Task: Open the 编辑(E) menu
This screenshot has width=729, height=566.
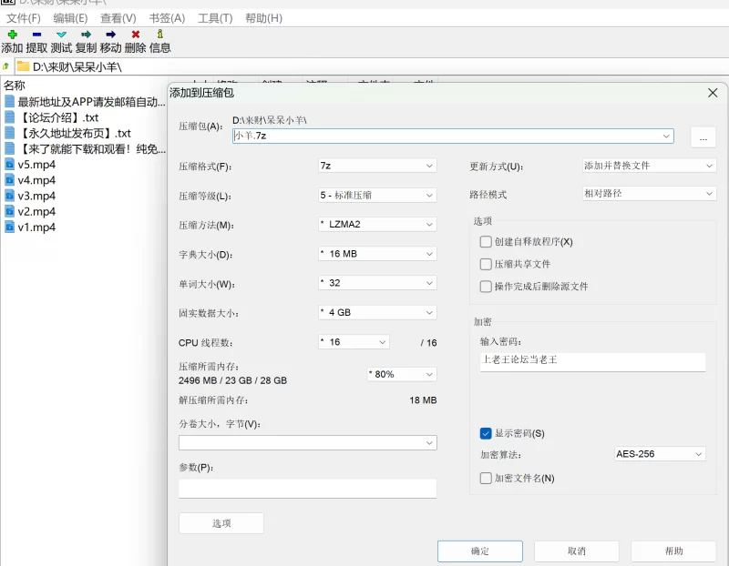Action: pos(70,18)
